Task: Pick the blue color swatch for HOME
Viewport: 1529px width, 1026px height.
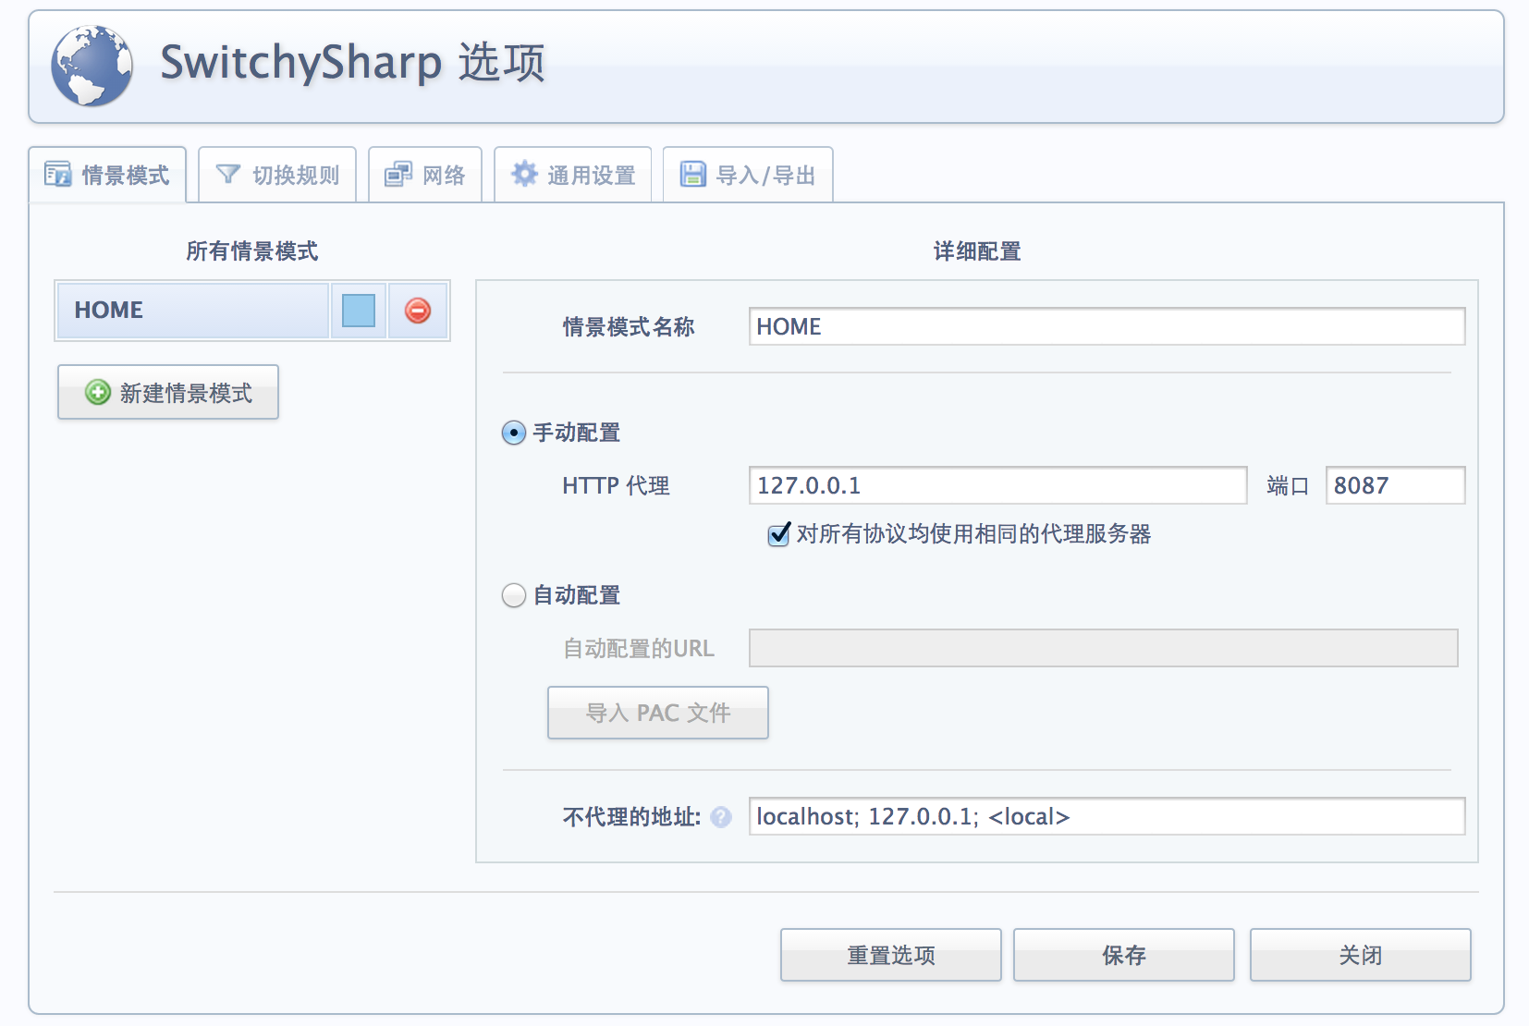Action: tap(359, 311)
